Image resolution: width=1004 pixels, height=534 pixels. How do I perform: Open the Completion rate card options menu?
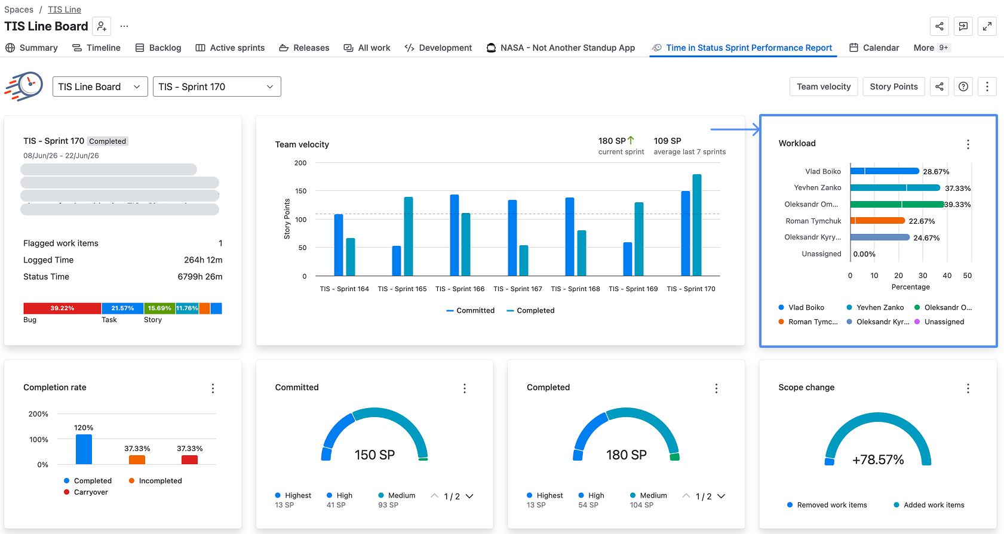coord(213,388)
